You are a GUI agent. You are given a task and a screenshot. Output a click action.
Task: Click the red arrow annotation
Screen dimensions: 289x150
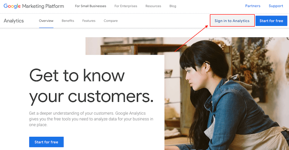(x=191, y=40)
